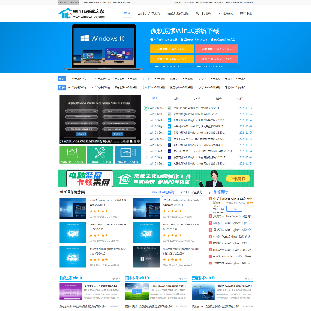Select the highlighted first tab above the article list
Screen dimensions: 311x311
click(155, 98)
